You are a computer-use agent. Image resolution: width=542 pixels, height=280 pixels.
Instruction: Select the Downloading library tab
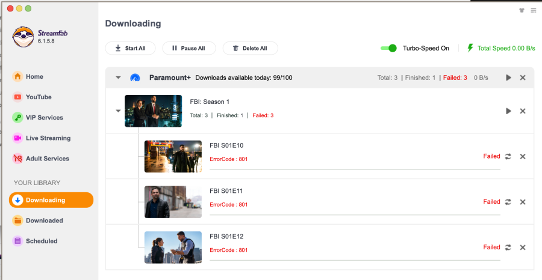point(51,200)
